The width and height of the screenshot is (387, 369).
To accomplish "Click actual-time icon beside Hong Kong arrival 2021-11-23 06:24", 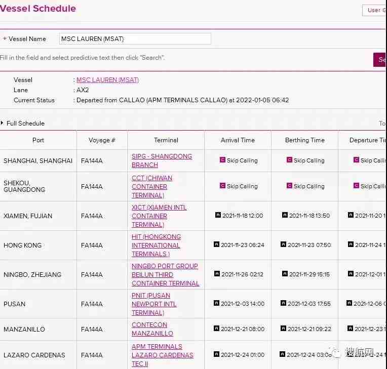I will 216,244.
